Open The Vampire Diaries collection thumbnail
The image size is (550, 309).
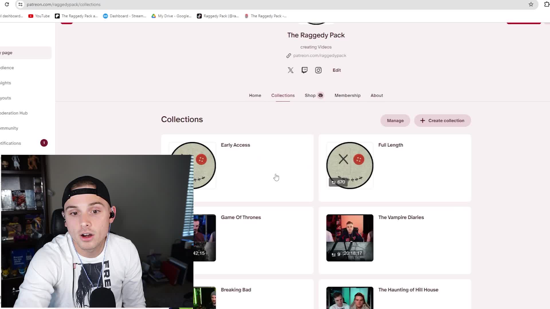349,238
